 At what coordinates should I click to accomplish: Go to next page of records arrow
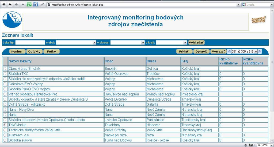click(260, 51)
